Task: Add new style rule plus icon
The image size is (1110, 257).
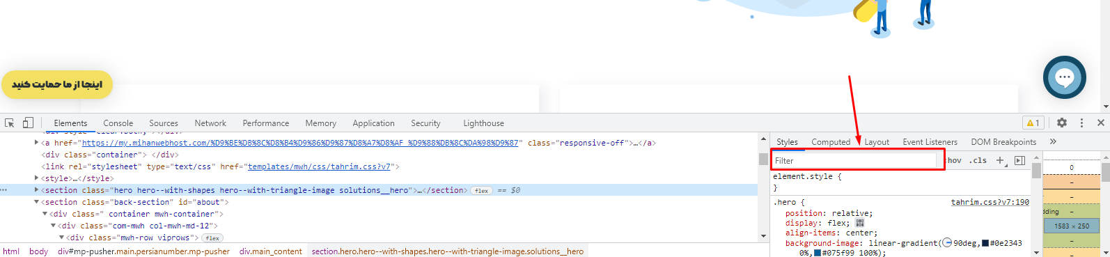Action: [x=1000, y=160]
